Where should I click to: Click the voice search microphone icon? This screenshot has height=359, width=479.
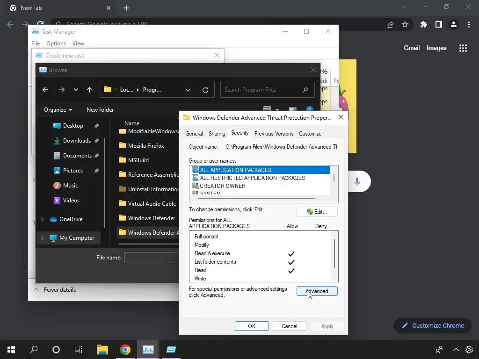coord(357,181)
